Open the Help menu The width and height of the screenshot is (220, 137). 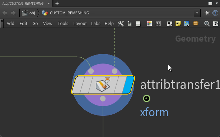click(x=109, y=24)
